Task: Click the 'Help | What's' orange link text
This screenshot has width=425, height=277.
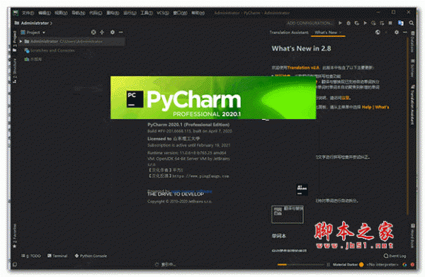Action: click(375, 107)
